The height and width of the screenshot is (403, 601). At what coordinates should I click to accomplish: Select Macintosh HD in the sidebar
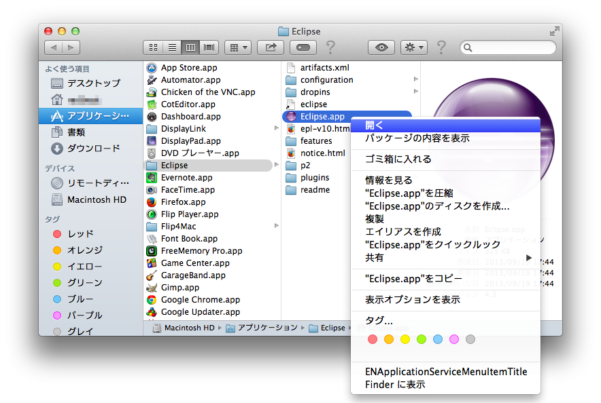90,199
